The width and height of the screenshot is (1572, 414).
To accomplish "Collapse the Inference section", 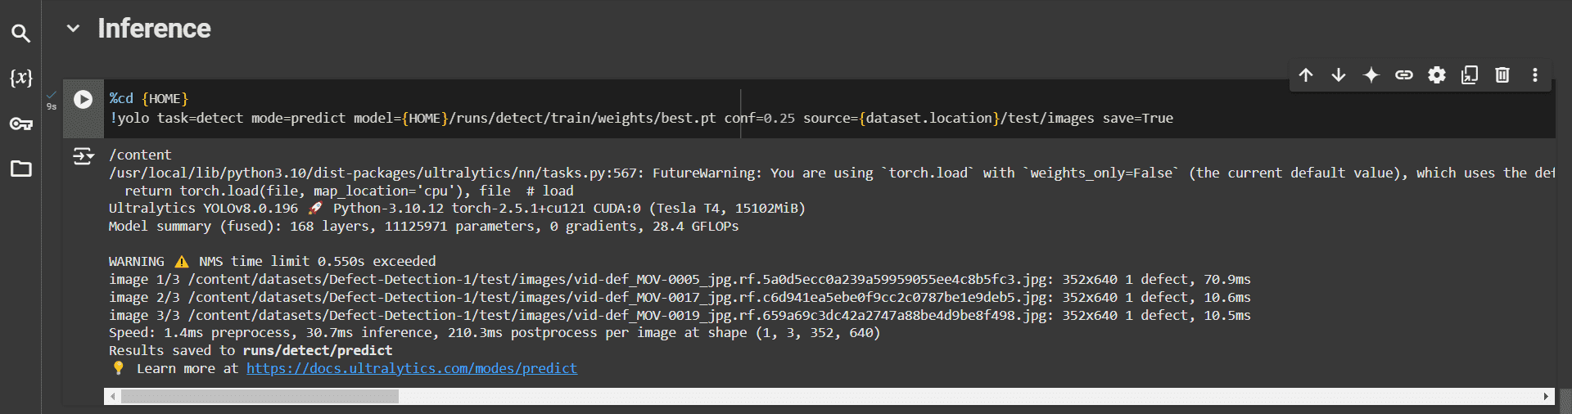I will pos(74,29).
